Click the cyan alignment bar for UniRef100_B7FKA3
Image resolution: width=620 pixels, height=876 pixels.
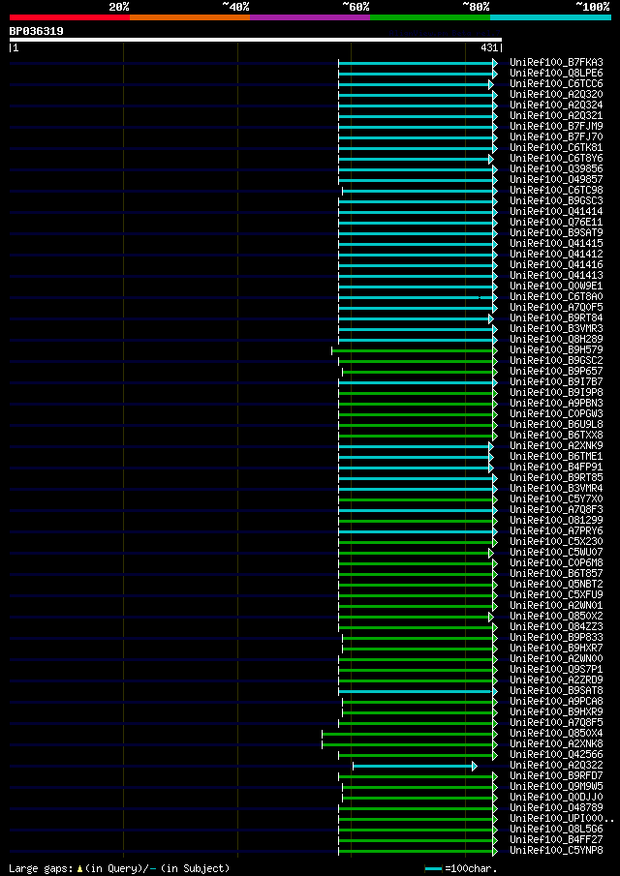click(416, 63)
